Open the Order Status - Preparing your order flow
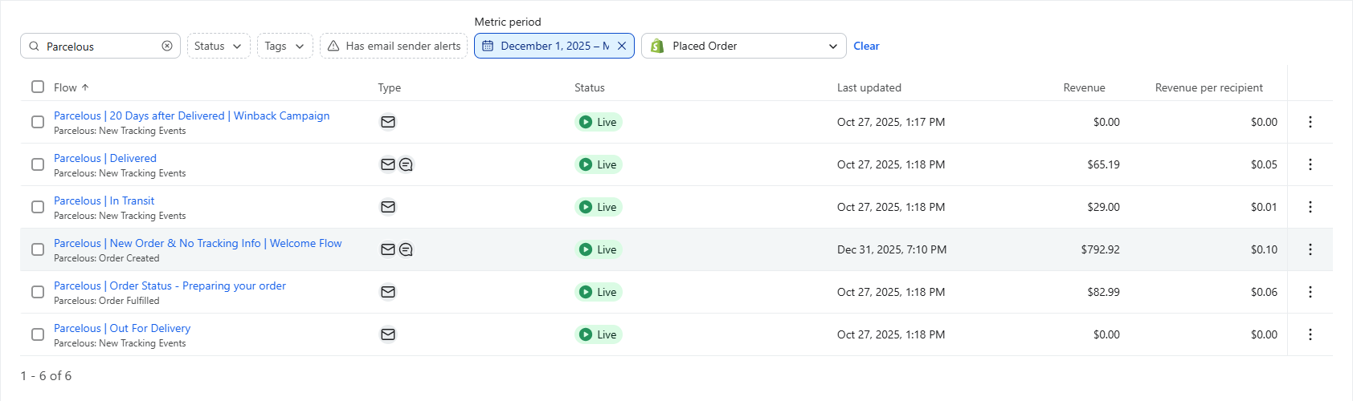The image size is (1353, 401). click(170, 286)
